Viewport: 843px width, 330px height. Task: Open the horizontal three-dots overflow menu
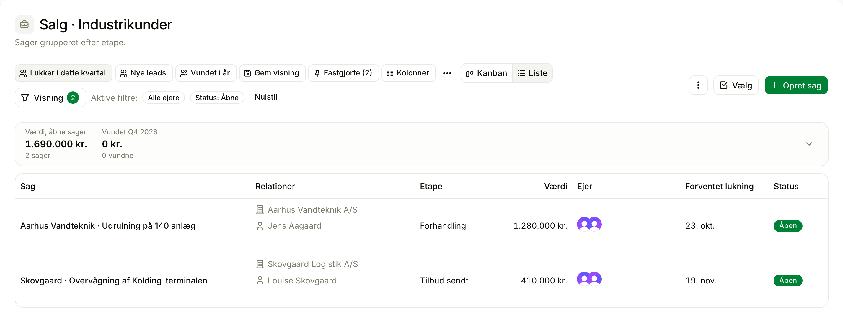pos(447,73)
